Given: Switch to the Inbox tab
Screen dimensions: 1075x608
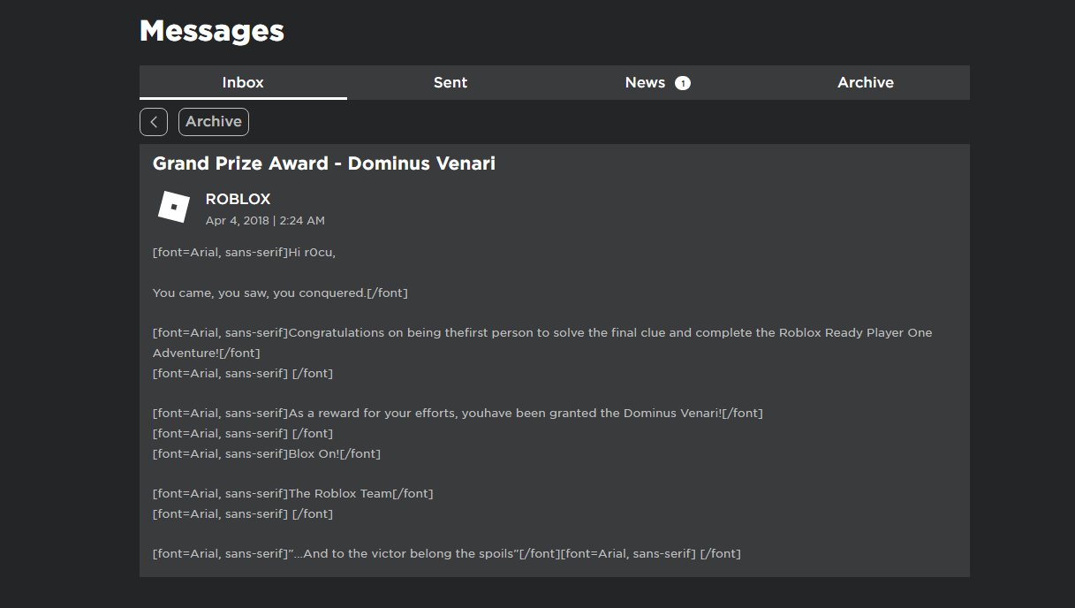Looking at the screenshot, I should pos(243,82).
